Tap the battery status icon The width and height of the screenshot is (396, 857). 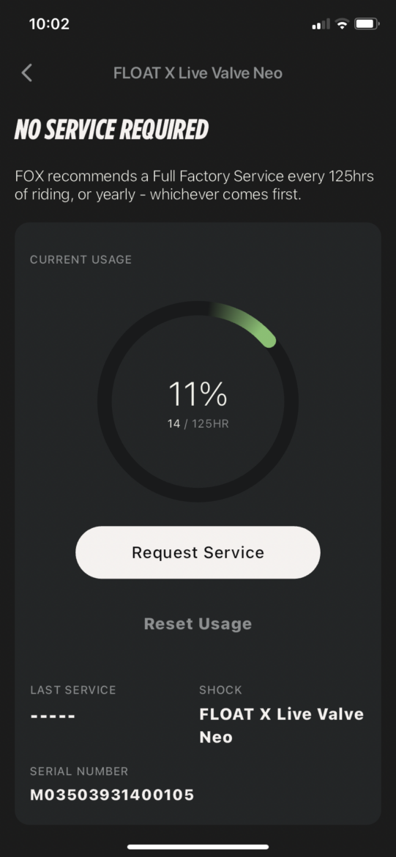coord(367,24)
